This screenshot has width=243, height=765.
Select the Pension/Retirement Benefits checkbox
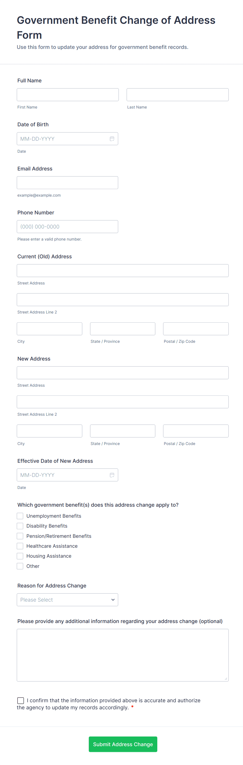20,536
